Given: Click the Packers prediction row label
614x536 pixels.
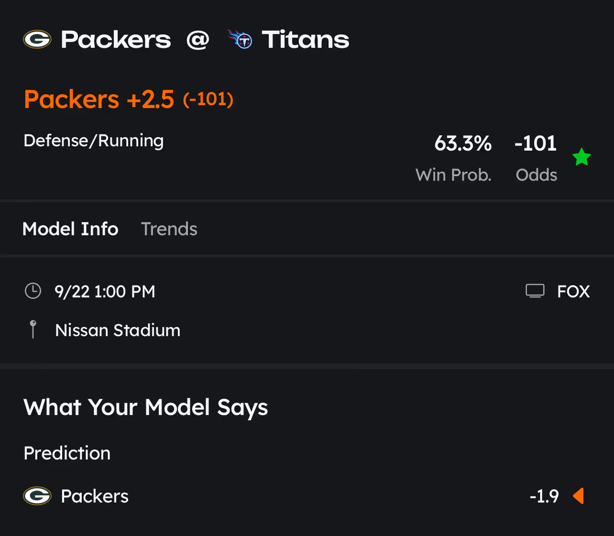Looking at the screenshot, I should (x=95, y=496).
